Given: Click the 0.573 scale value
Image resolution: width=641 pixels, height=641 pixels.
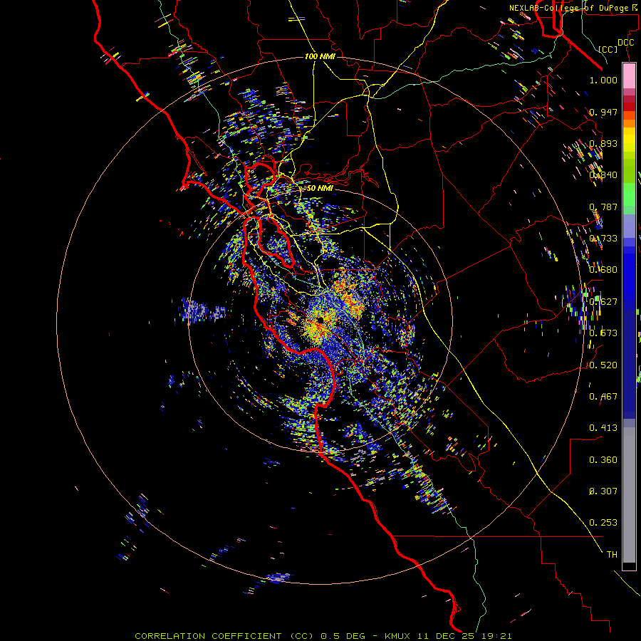Looking at the screenshot, I should pyautogui.click(x=603, y=333).
